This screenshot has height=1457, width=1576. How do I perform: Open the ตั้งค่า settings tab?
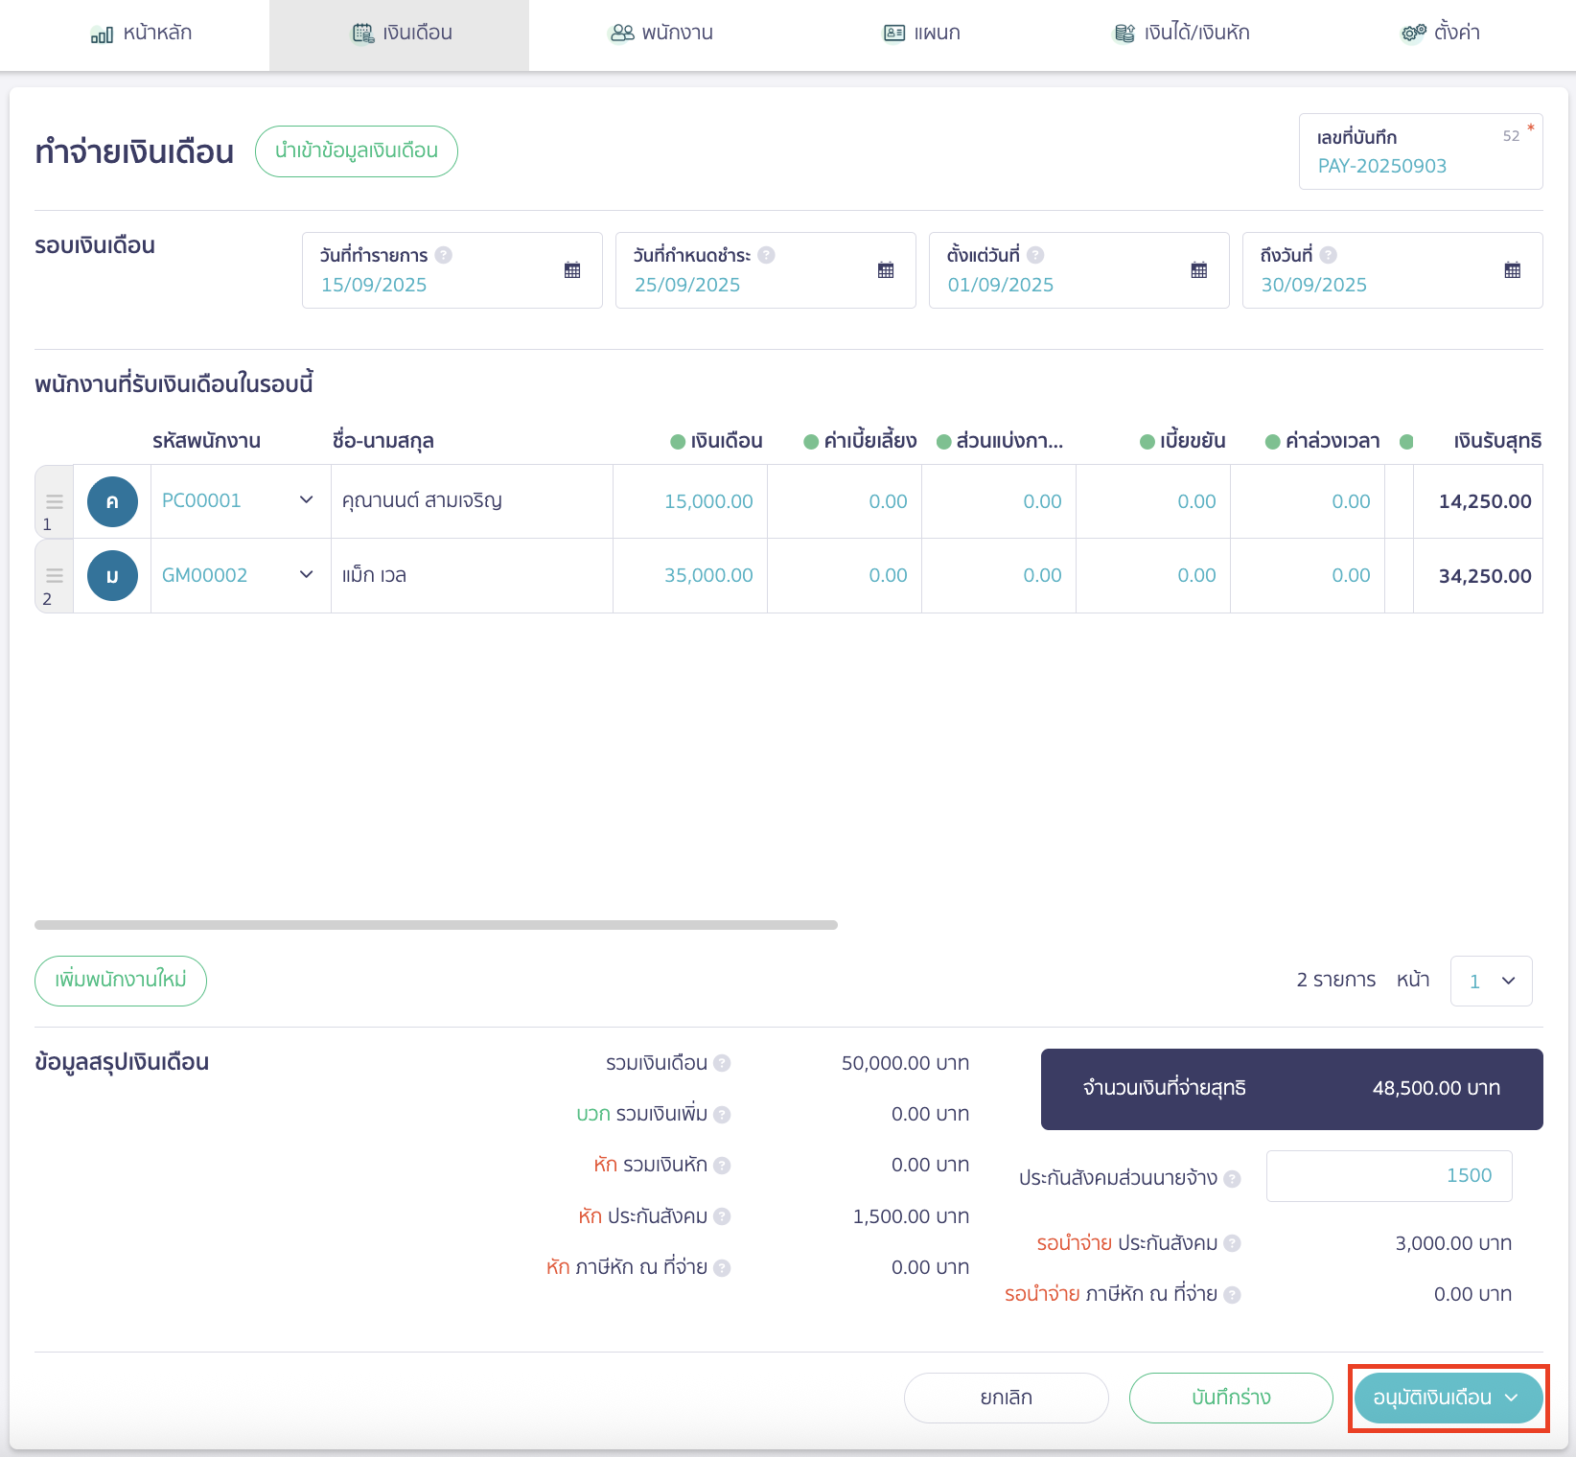1441,34
